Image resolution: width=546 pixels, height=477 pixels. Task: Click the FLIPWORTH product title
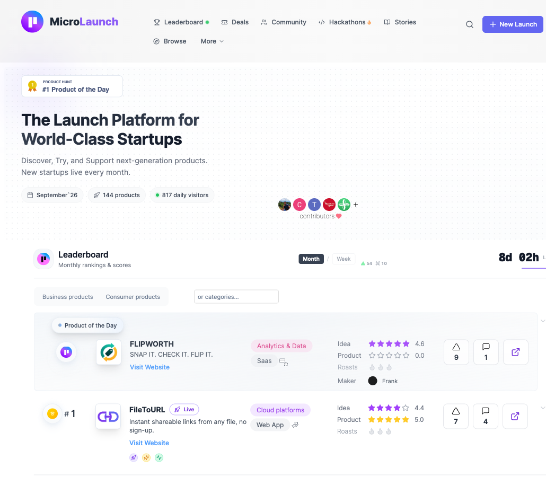point(152,344)
